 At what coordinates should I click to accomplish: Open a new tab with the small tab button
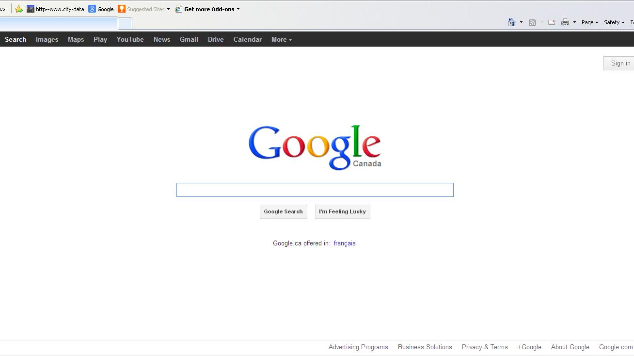coord(125,23)
